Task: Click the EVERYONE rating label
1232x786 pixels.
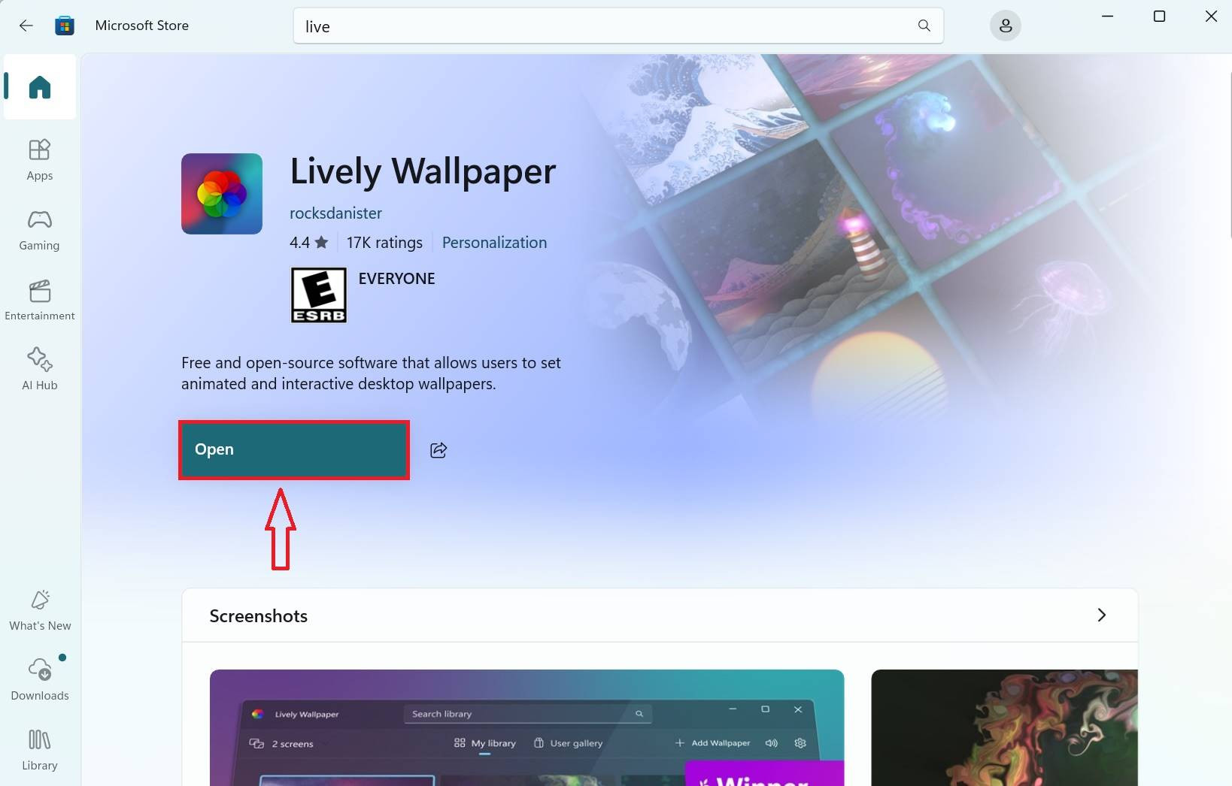Action: point(396,279)
